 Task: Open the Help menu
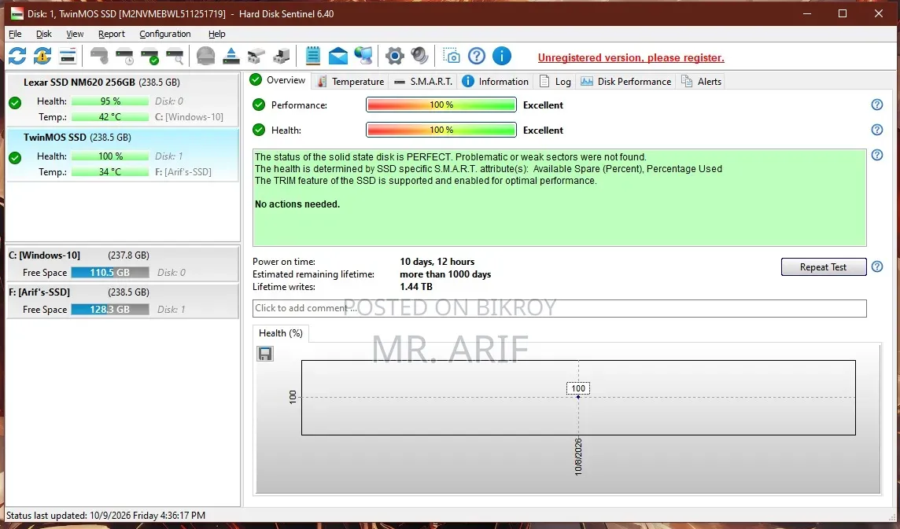[x=217, y=34]
